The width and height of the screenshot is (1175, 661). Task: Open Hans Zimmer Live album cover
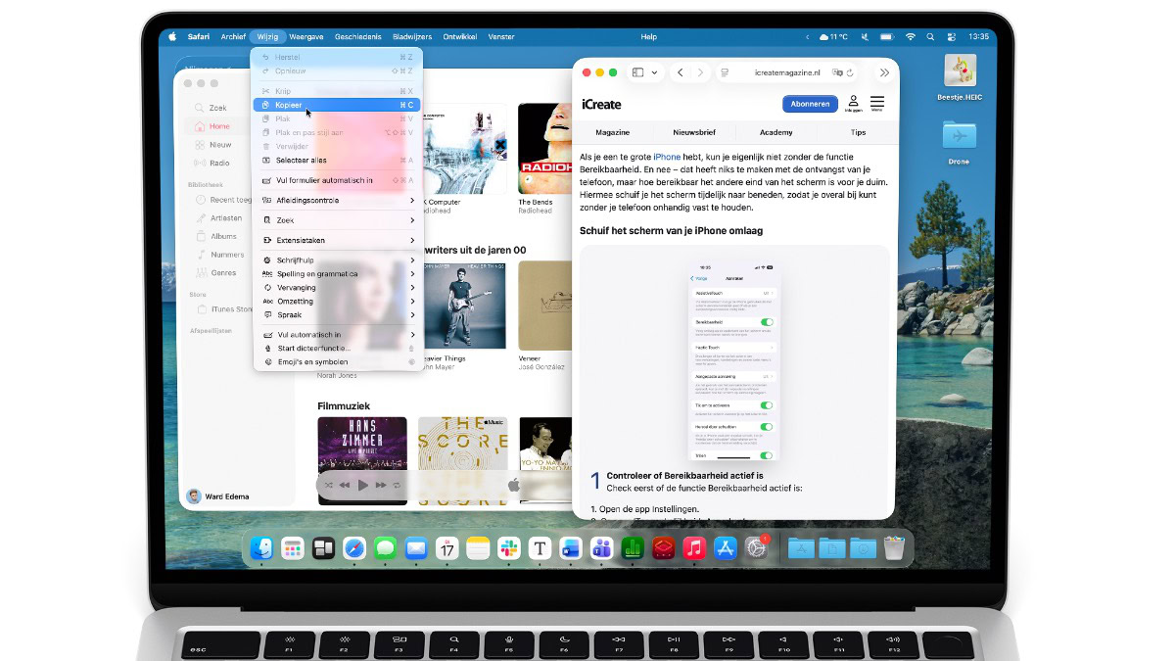pyautogui.click(x=362, y=460)
